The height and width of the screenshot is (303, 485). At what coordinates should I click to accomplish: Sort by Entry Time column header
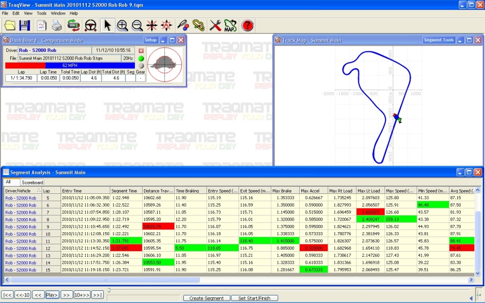(x=85, y=191)
